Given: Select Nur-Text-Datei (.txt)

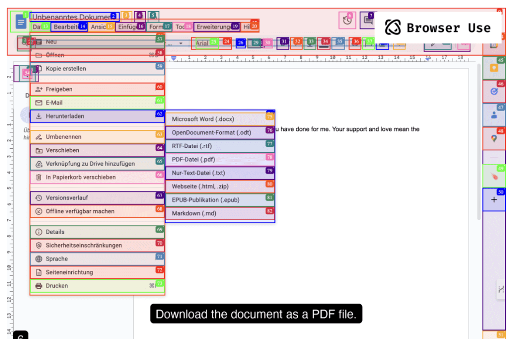Looking at the screenshot, I should pos(220,173).
